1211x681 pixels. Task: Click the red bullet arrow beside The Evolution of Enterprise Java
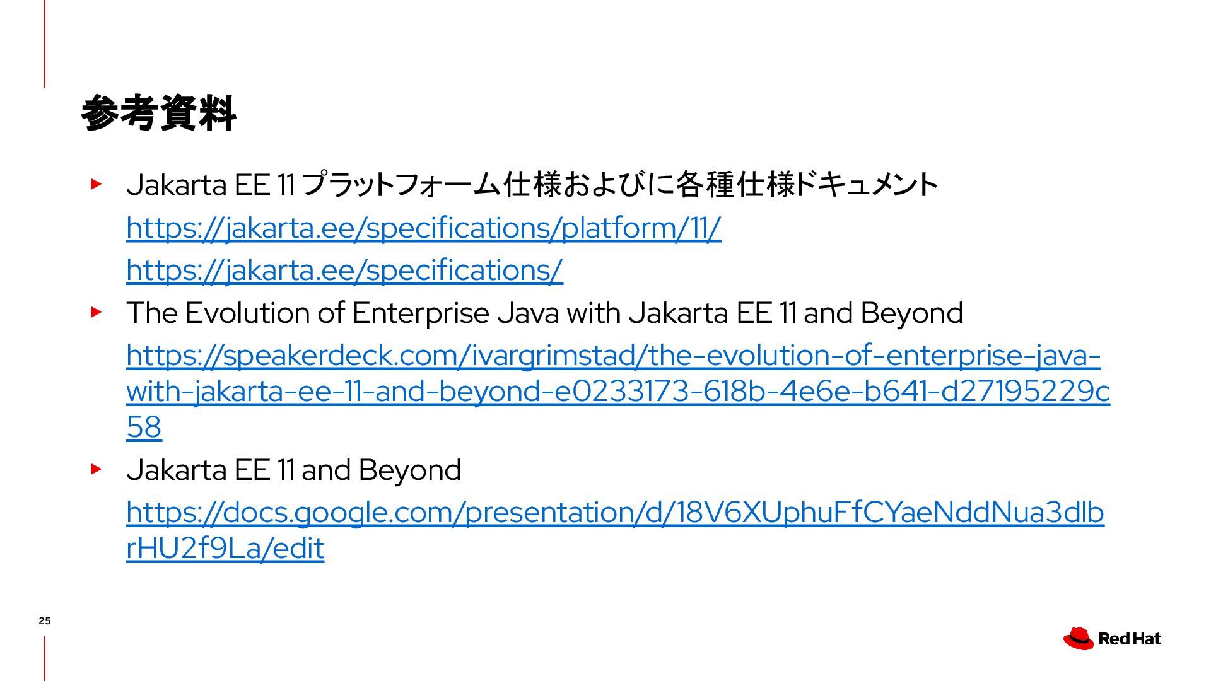pos(96,311)
